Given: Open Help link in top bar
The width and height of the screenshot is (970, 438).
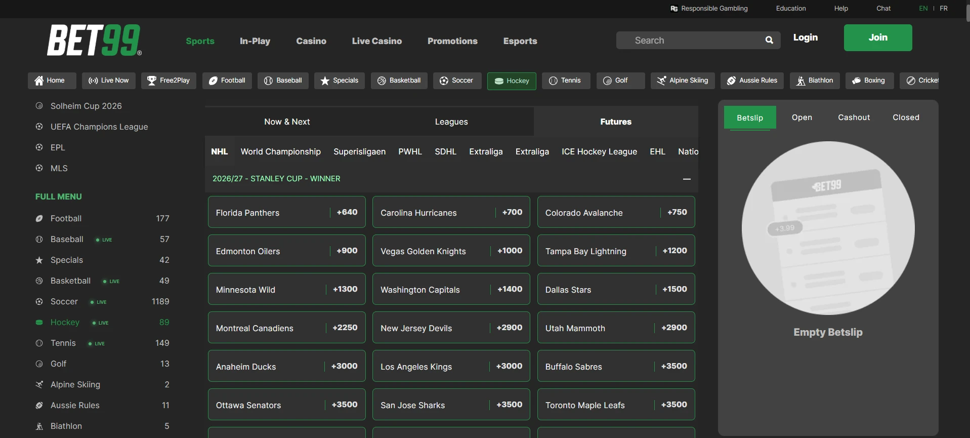Looking at the screenshot, I should [x=841, y=9].
